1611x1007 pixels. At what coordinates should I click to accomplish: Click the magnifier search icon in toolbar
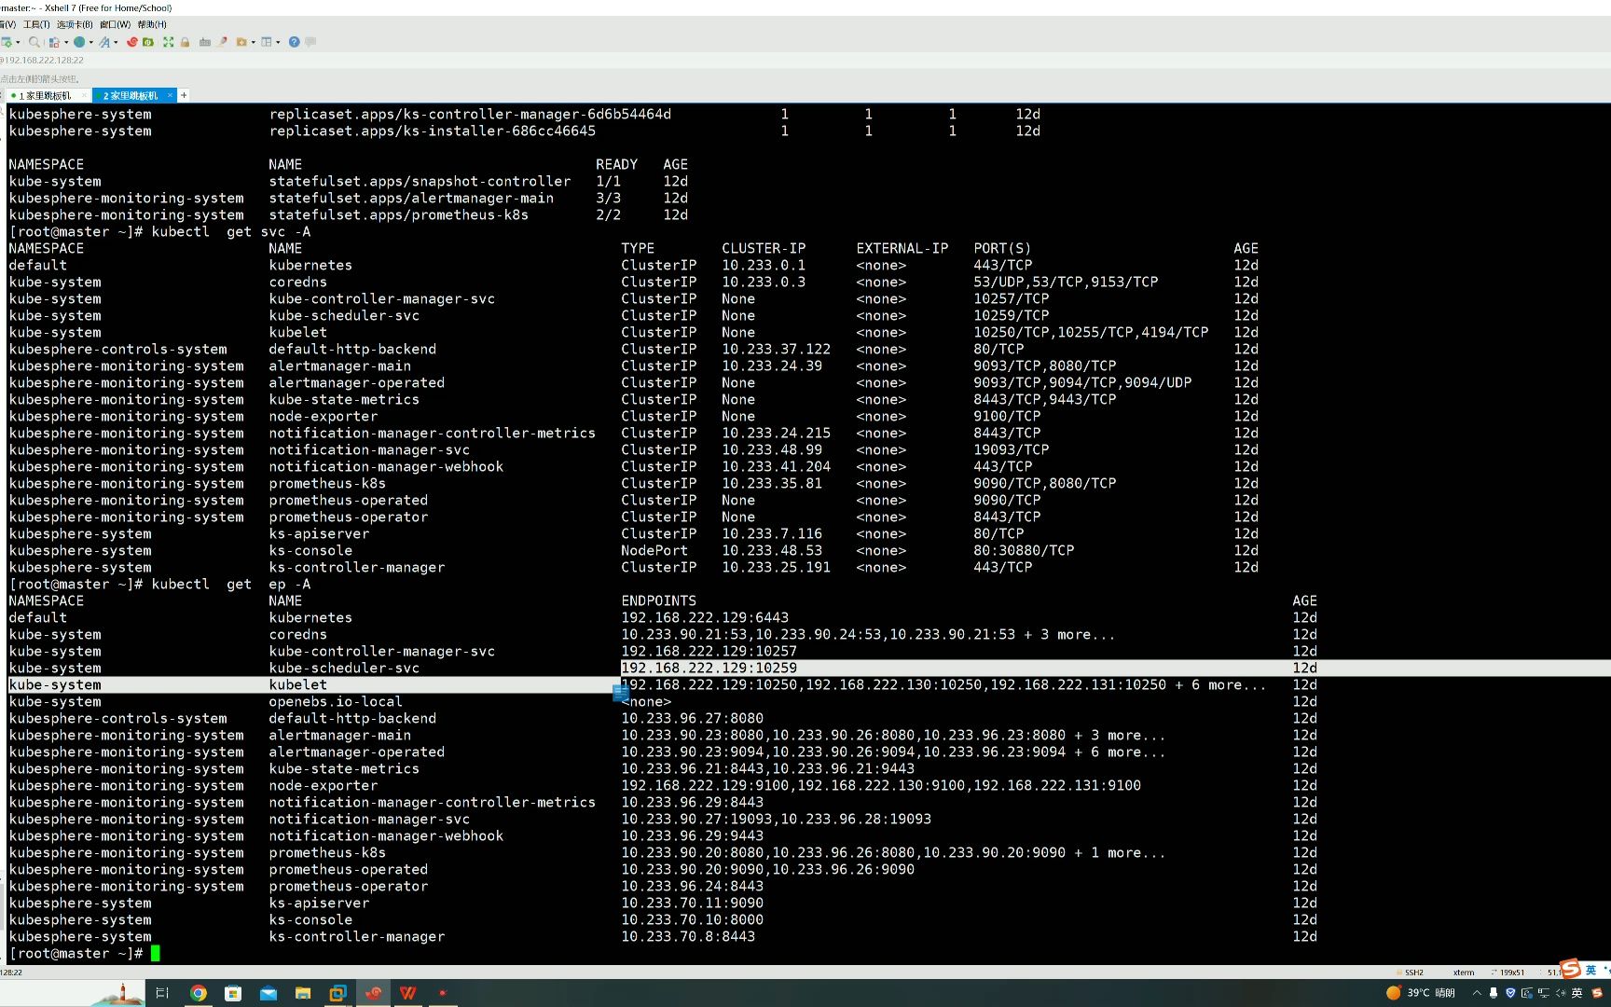tap(34, 42)
